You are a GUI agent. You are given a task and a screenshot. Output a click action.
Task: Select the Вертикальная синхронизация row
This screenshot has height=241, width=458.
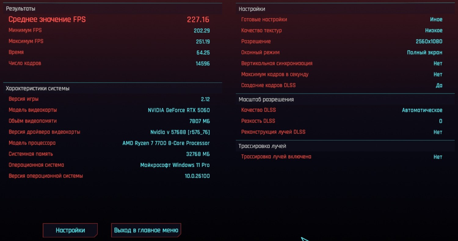click(x=342, y=64)
